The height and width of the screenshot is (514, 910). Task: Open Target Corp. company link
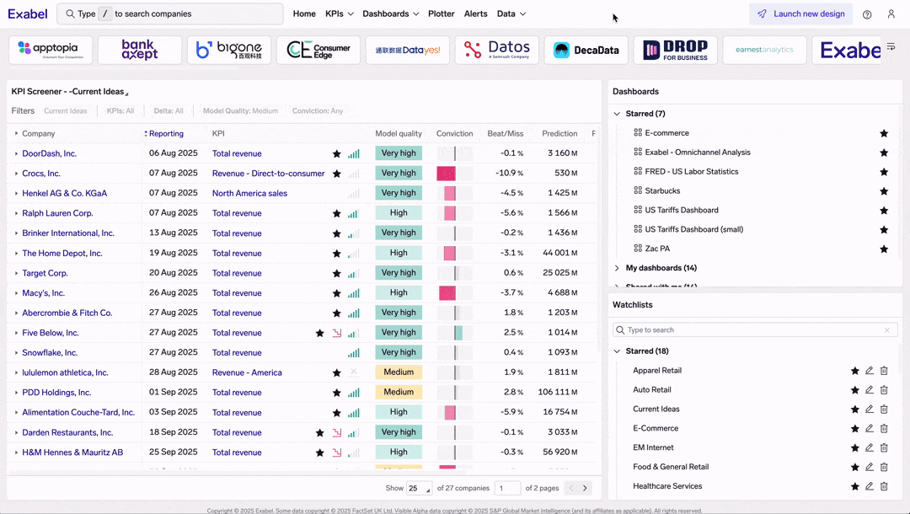click(x=45, y=273)
